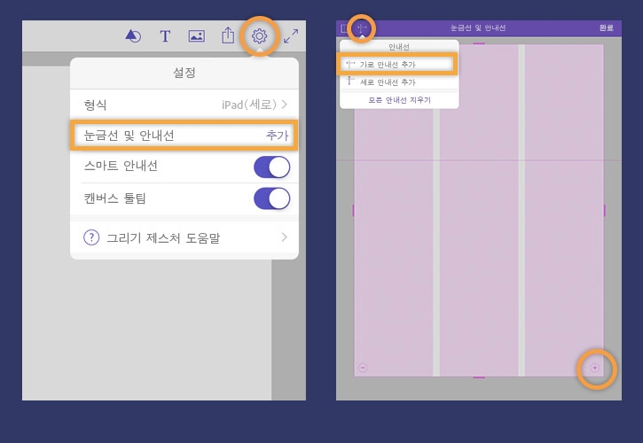Select the text T tool
This screenshot has height=443, width=643.
[165, 36]
